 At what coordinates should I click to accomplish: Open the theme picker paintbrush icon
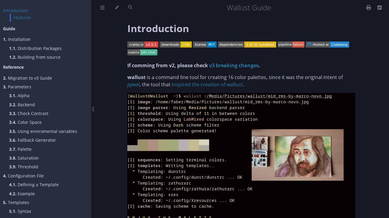pyautogui.click(x=117, y=8)
